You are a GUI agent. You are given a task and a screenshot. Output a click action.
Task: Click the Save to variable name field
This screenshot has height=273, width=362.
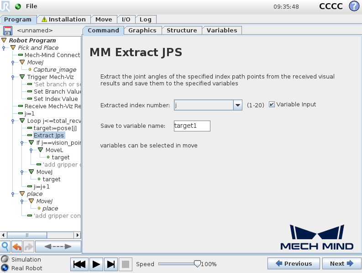click(x=192, y=126)
